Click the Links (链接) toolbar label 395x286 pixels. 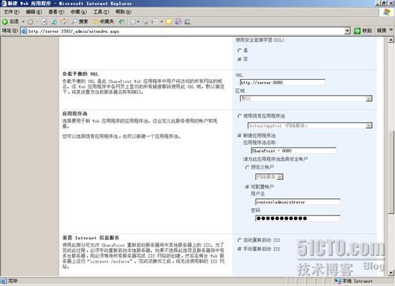[x=381, y=31]
